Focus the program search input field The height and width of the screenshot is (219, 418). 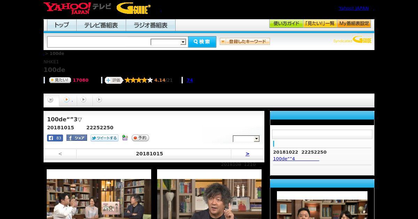pos(99,42)
